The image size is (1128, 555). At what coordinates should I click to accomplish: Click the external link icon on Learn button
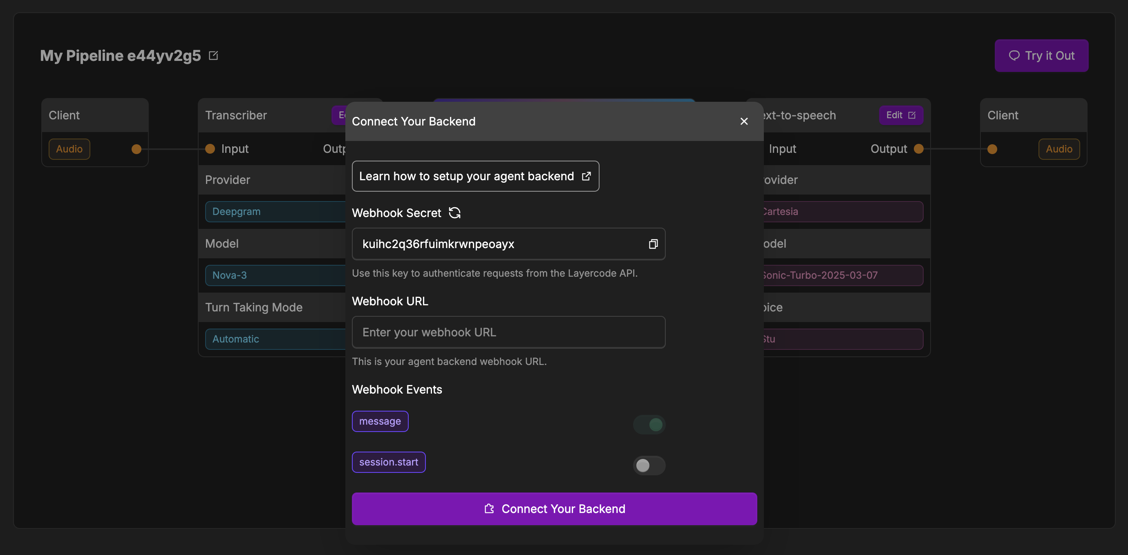586,176
